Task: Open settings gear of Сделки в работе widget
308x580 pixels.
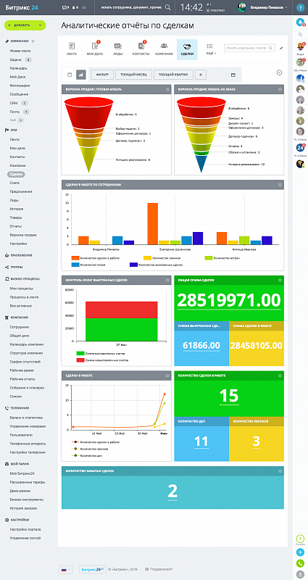Action: tap(167, 376)
